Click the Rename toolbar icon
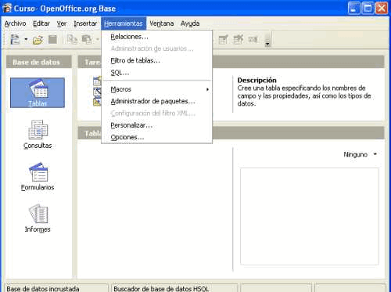Image resolution: width=391 pixels, height=292 pixels. pyautogui.click(x=253, y=40)
